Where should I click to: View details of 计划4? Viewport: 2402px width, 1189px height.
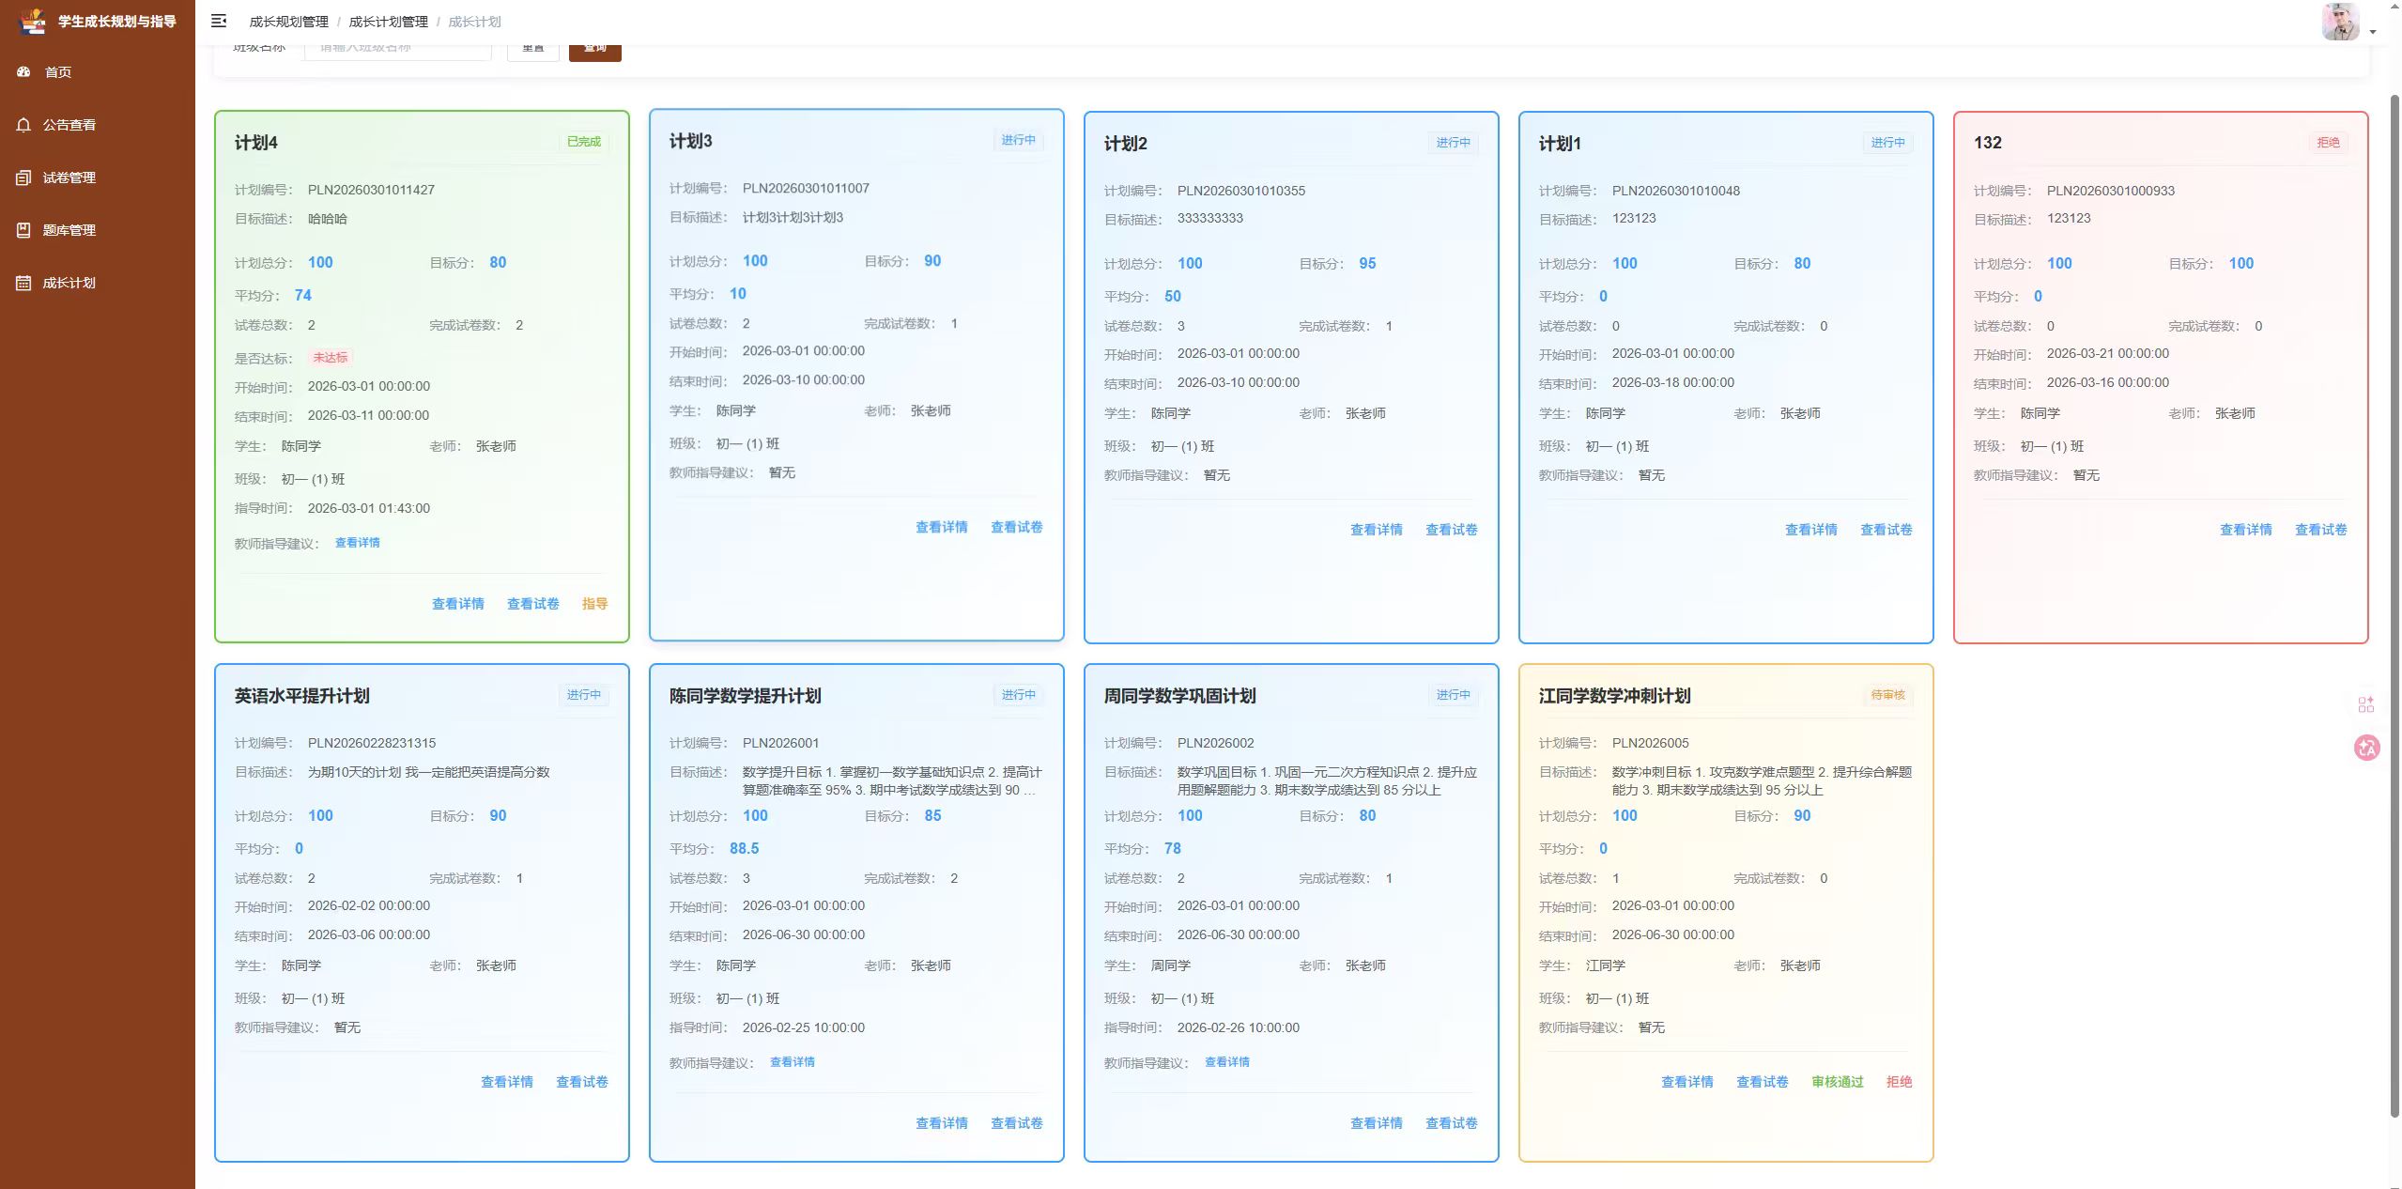(x=458, y=604)
